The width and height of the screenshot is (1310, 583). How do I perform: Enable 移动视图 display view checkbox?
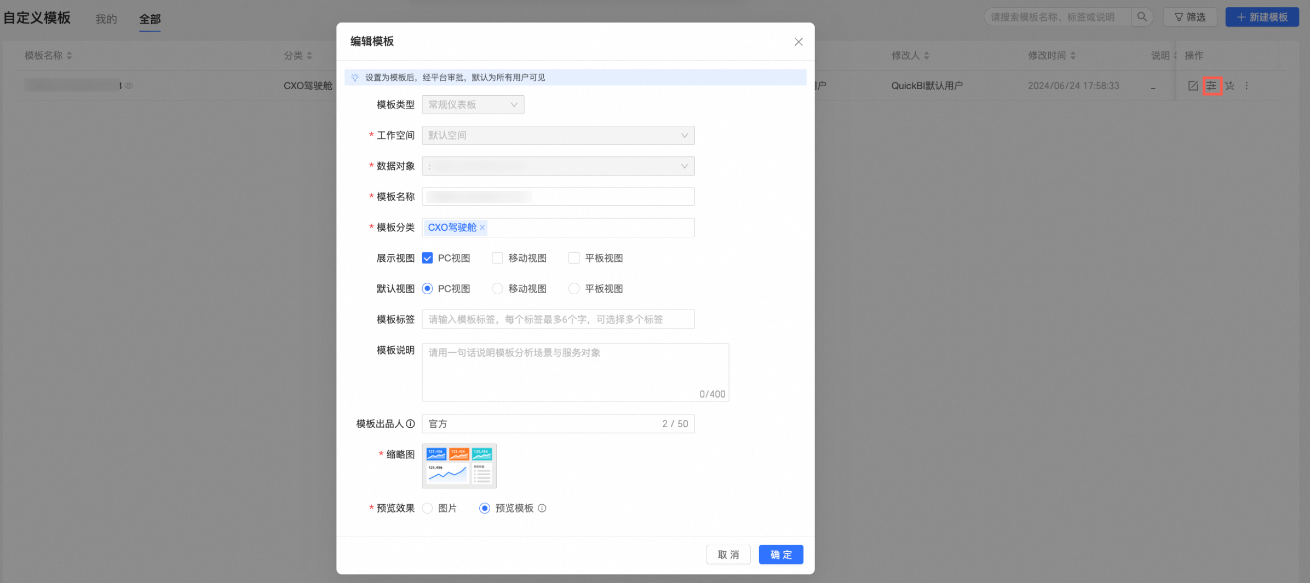point(497,258)
